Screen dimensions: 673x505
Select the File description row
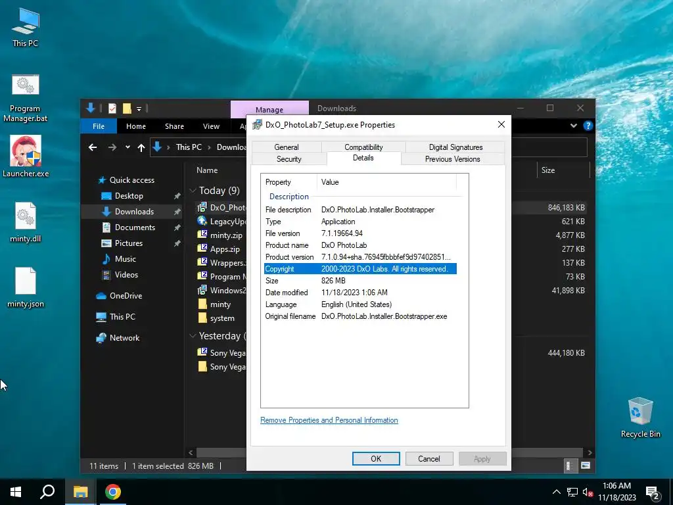pyautogui.click(x=361, y=210)
